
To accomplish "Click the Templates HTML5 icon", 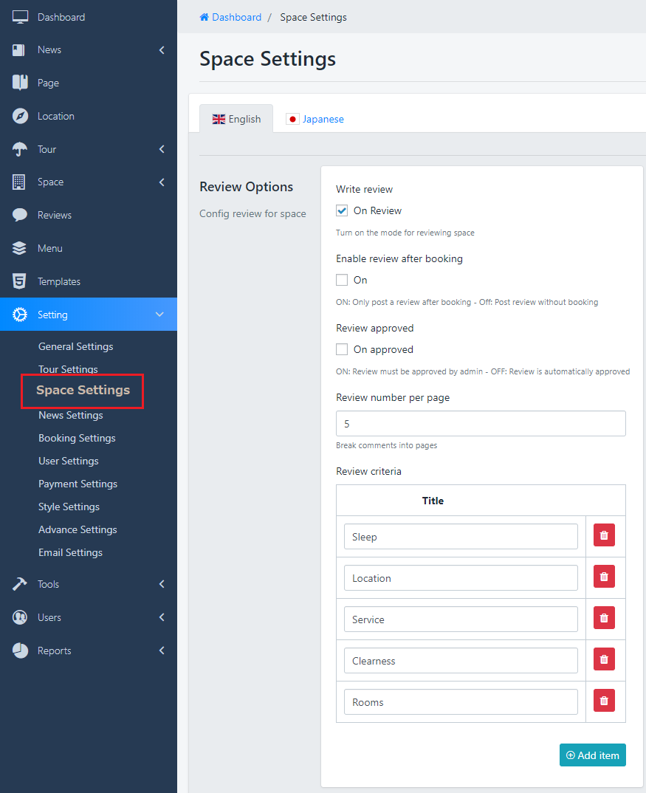I will pos(20,281).
